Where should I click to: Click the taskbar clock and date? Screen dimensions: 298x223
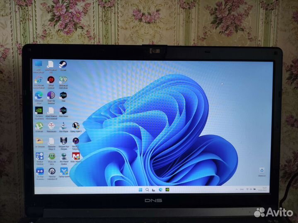click(263, 189)
